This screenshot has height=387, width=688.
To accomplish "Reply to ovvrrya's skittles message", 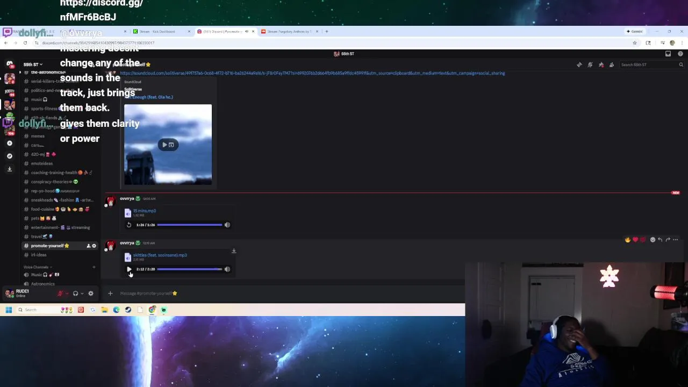I will click(660, 240).
